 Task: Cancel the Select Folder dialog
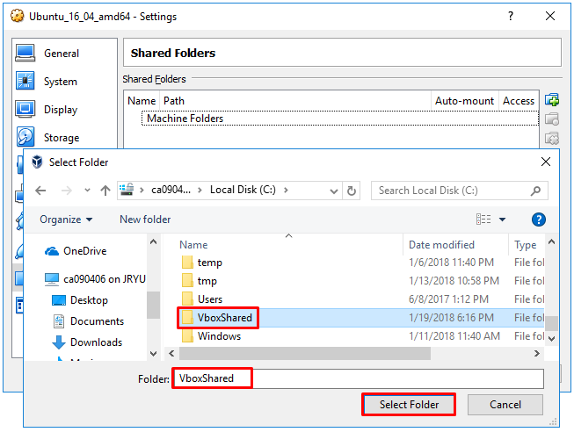(505, 405)
